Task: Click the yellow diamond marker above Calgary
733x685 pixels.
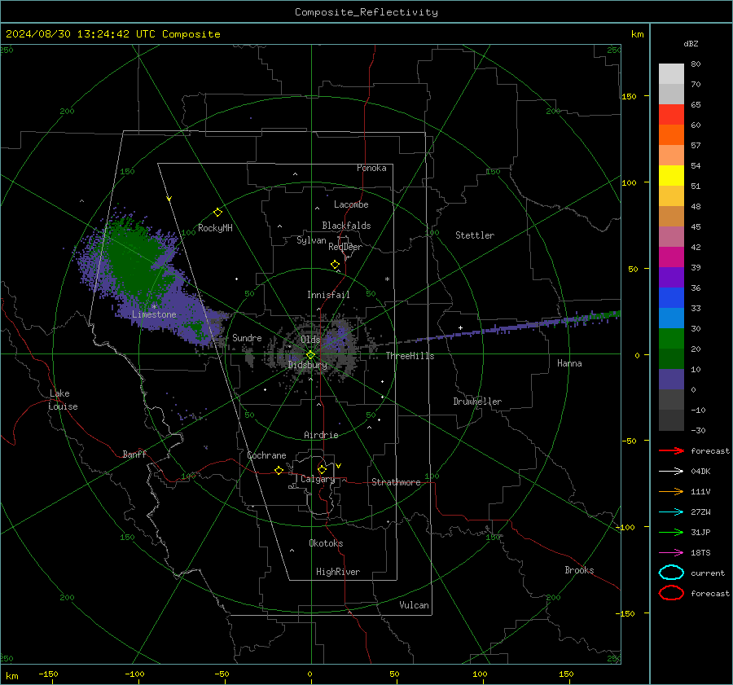Action: 322,469
